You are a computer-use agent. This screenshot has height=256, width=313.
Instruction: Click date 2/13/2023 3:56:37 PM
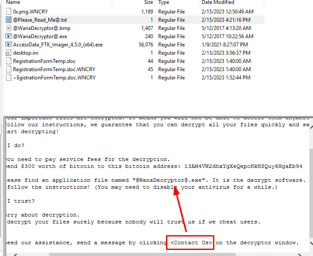(226, 53)
